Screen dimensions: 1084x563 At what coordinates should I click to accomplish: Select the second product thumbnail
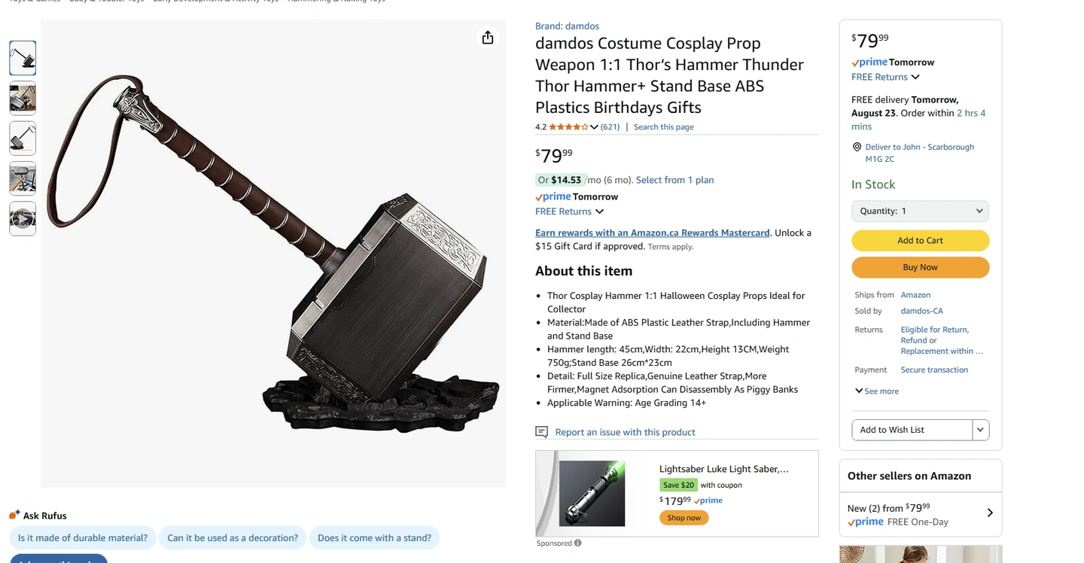pos(23,98)
